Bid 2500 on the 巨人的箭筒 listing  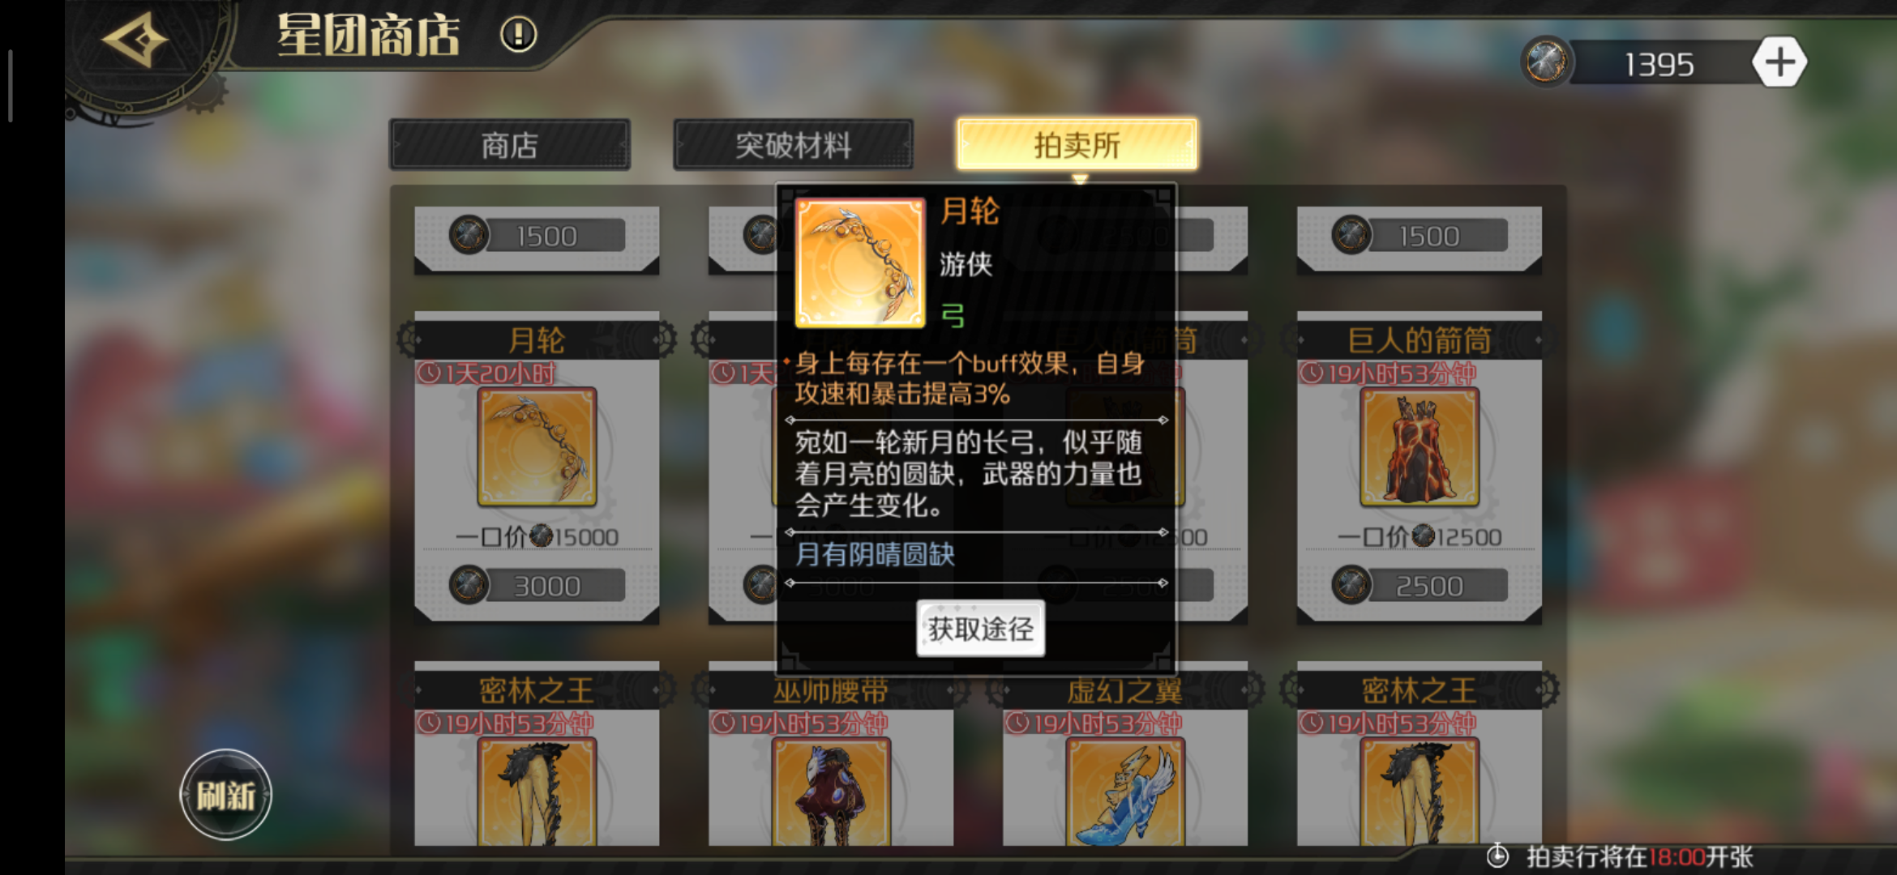pyautogui.click(x=1420, y=586)
